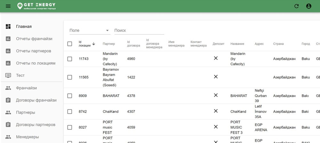This screenshot has width=320, height=143.
Task: Go to Менеджеры in sidebar
Action: point(27,137)
